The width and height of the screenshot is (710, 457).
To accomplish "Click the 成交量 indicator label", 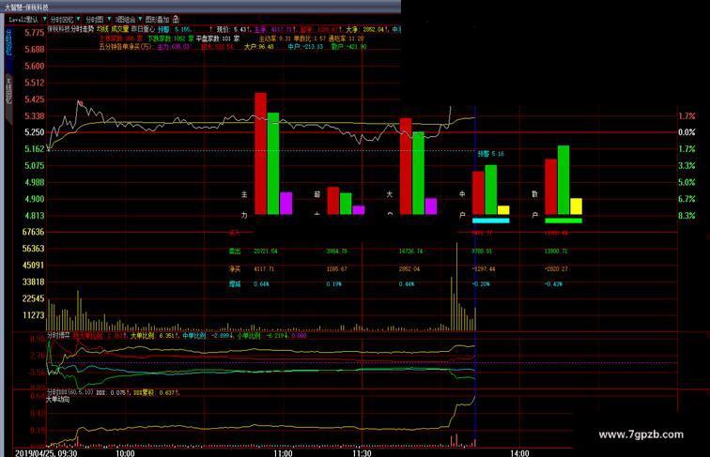I will (120, 29).
